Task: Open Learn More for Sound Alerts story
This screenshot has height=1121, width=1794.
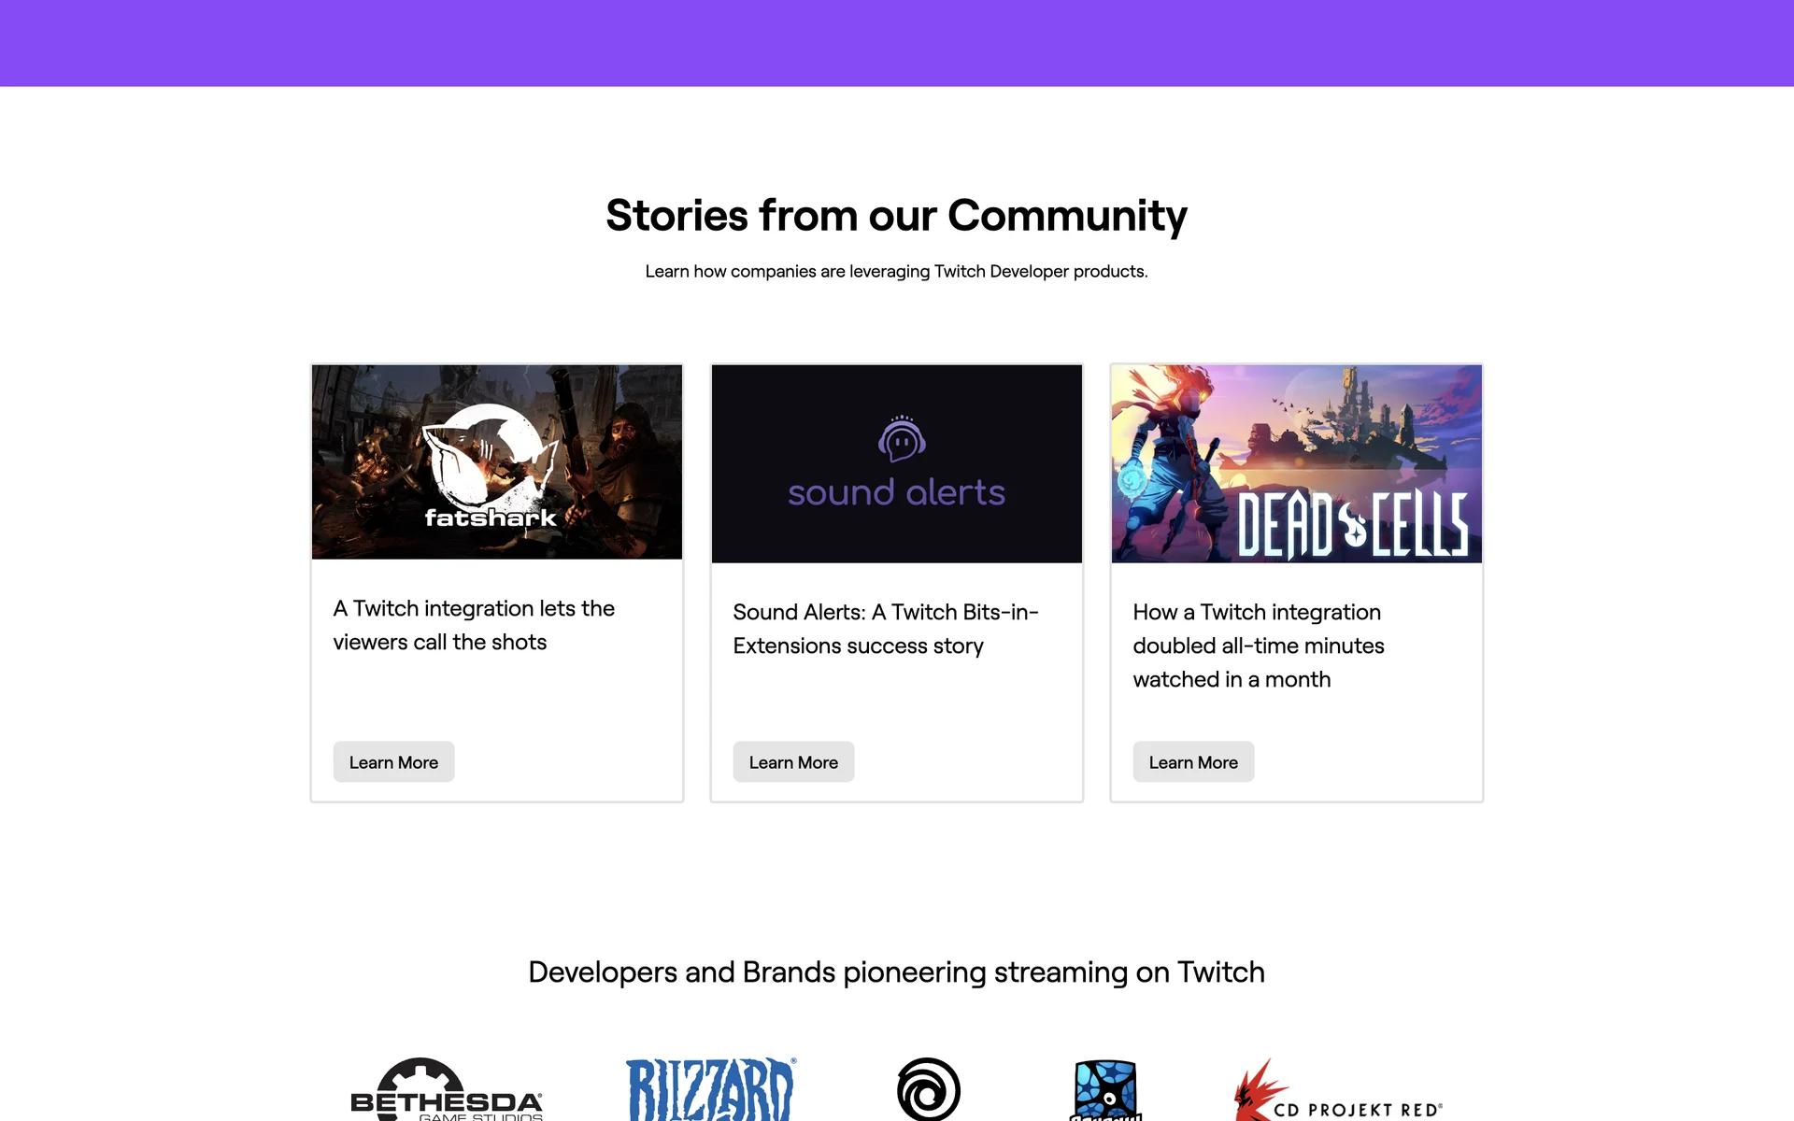Action: coord(793,762)
